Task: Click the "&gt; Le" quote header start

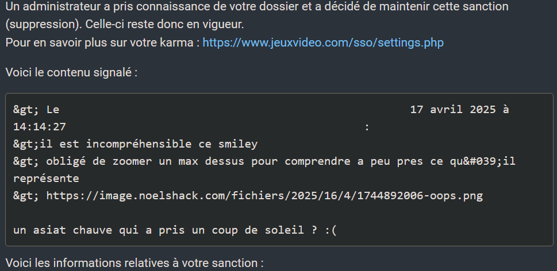Action: tap(36, 109)
